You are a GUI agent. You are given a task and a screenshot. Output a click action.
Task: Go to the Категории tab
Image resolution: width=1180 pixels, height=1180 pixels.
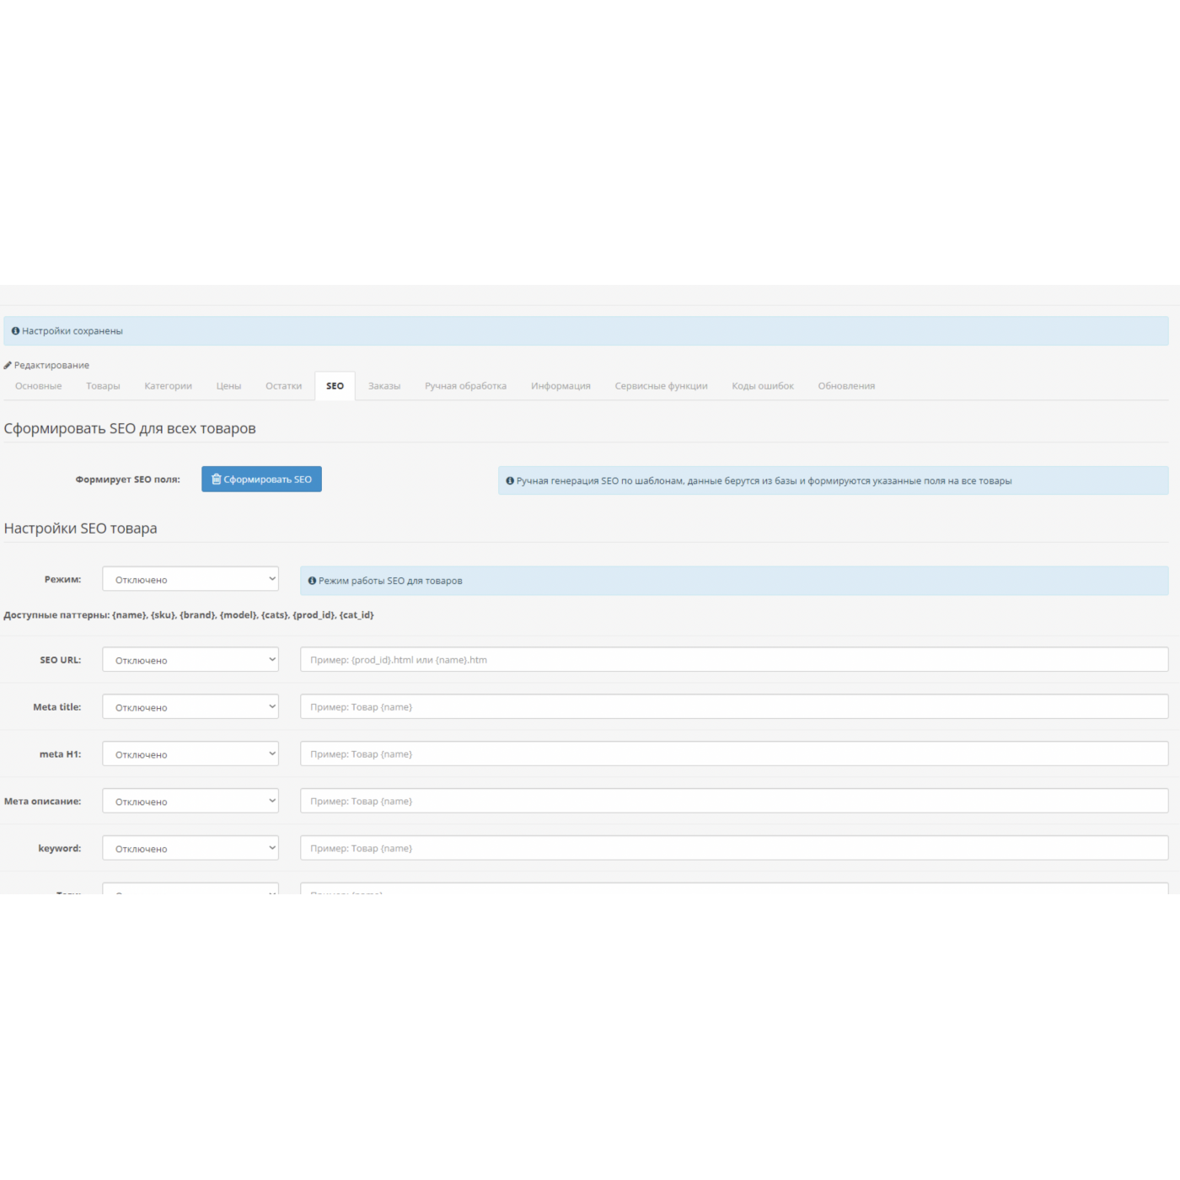pos(168,386)
